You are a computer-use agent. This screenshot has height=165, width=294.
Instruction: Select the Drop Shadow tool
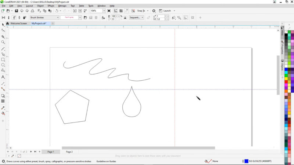click(x=3, y=96)
